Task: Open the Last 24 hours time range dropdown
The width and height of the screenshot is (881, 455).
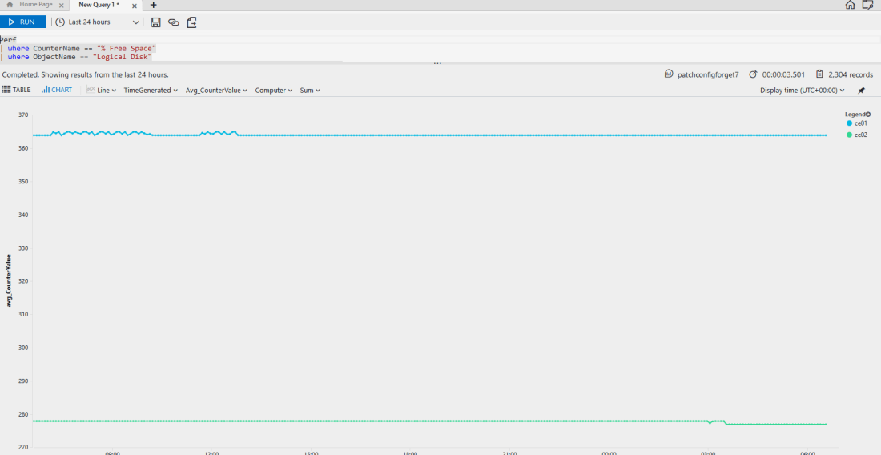Action: (x=97, y=22)
